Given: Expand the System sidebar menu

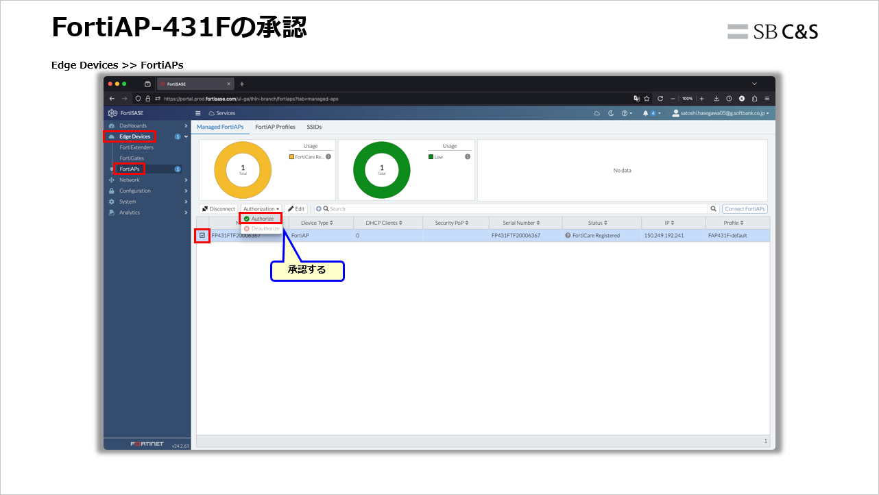Looking at the screenshot, I should (x=147, y=202).
